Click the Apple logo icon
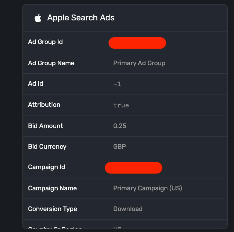Screen dimensions: 234x232 click(38, 18)
